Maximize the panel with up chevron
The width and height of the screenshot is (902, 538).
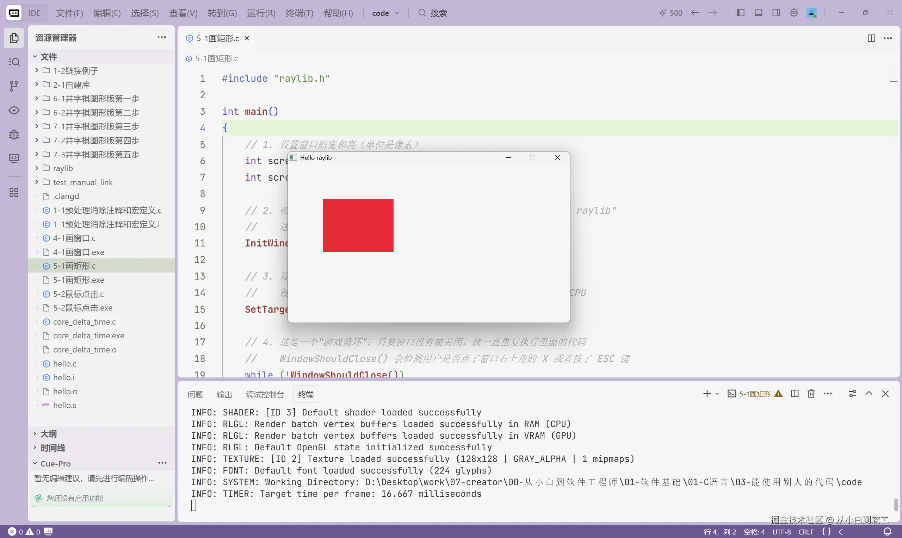(869, 394)
